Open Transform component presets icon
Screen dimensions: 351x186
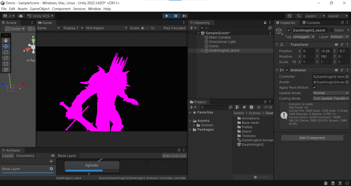tap(342, 45)
